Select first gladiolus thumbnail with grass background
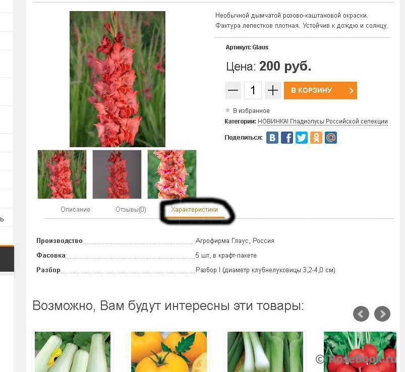The width and height of the screenshot is (405, 372). pyautogui.click(x=62, y=174)
